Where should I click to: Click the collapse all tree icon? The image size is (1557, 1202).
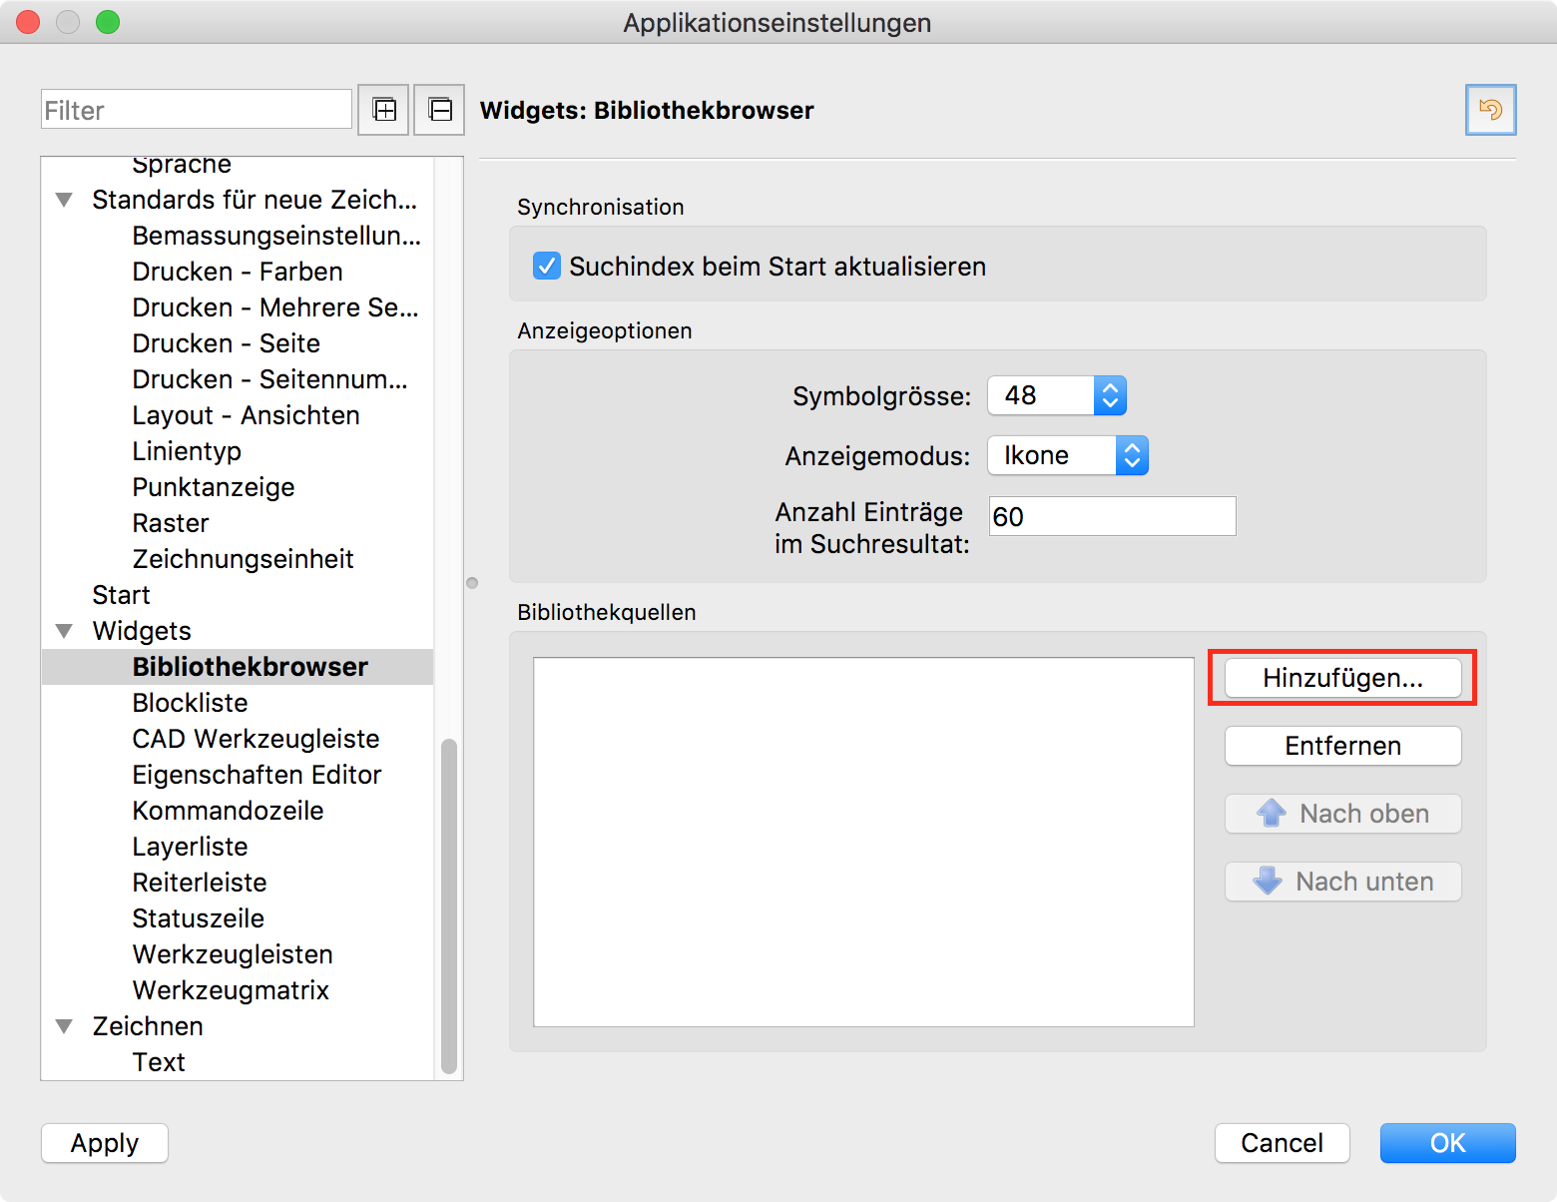tap(440, 110)
